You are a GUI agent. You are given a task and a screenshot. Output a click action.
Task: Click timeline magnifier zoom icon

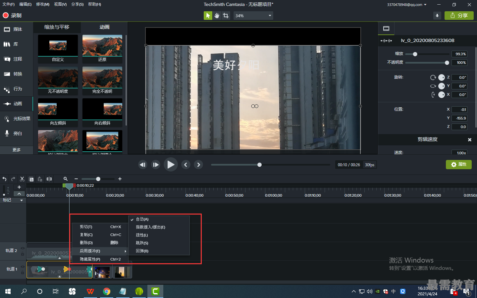66,179
